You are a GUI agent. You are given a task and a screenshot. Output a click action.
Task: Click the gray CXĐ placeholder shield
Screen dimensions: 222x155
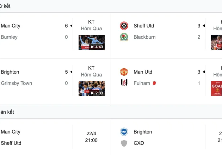click(124, 143)
